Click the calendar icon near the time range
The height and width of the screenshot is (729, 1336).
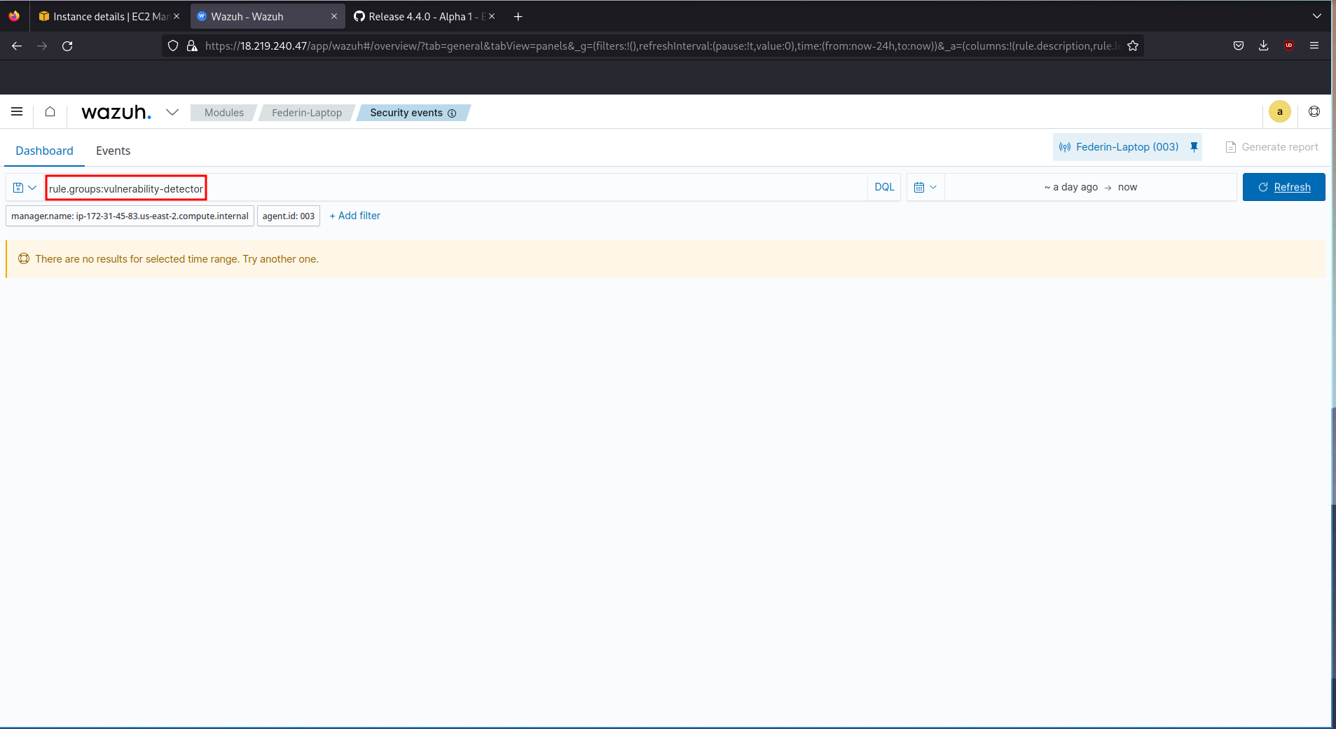click(920, 187)
